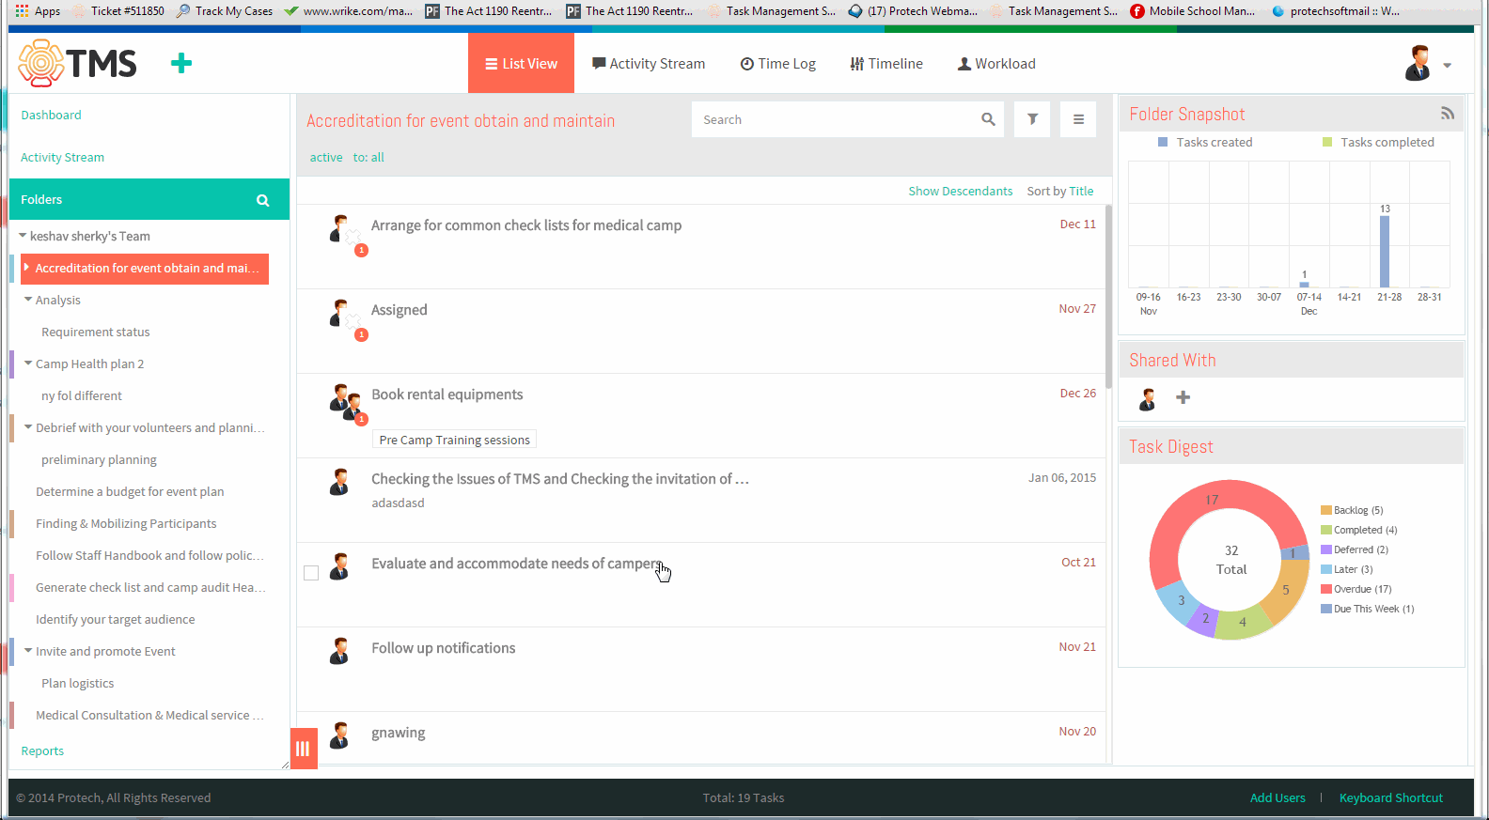Collapse the Camp Health plan 2 folder
1489x820 pixels.
(28, 364)
